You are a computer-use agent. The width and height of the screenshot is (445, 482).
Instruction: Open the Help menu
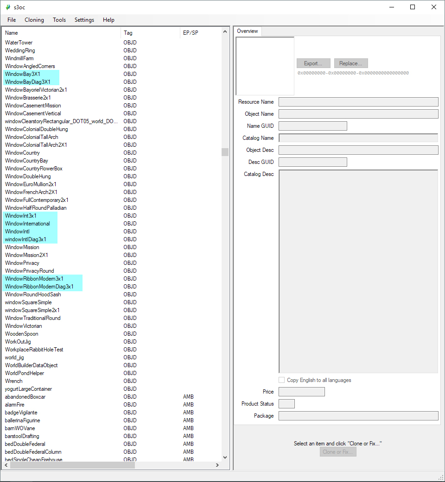[108, 19]
